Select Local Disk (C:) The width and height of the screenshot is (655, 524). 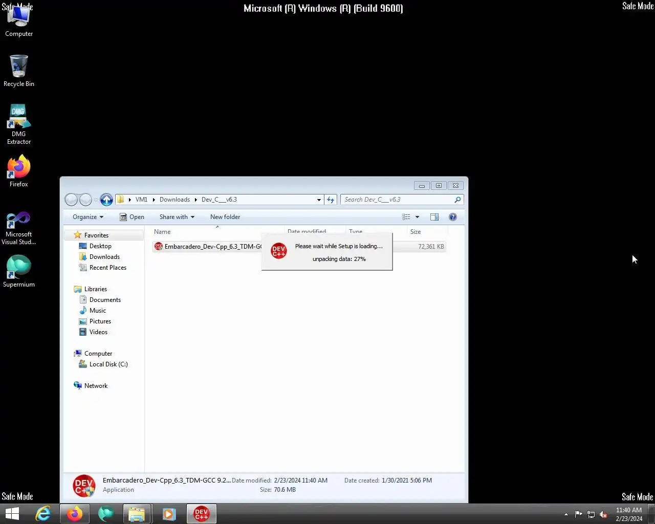point(108,364)
